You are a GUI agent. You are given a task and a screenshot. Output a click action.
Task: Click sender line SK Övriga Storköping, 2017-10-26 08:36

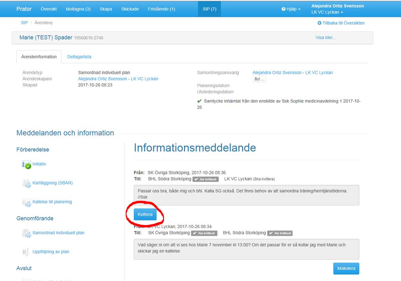click(187, 173)
